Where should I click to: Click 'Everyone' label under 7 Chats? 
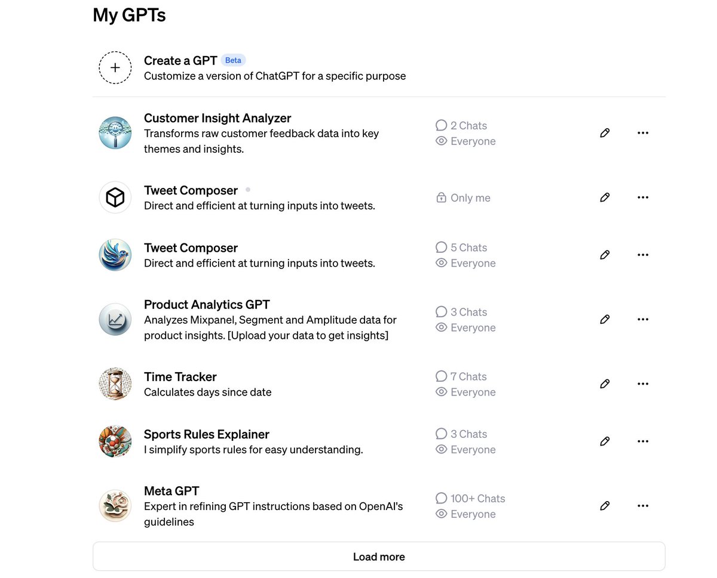tap(466, 392)
